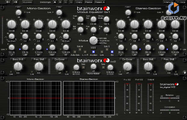The width and height of the screenshot is (187, 120).
Task: Click the right Pres. Shift knob
Action: coord(169,66)
